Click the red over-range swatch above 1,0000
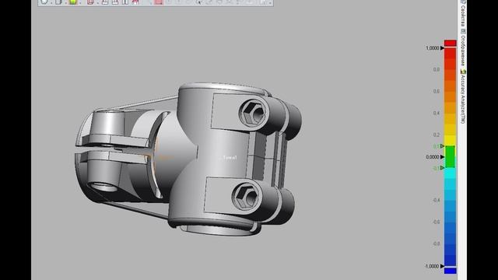The height and width of the screenshot is (280, 498). click(450, 43)
